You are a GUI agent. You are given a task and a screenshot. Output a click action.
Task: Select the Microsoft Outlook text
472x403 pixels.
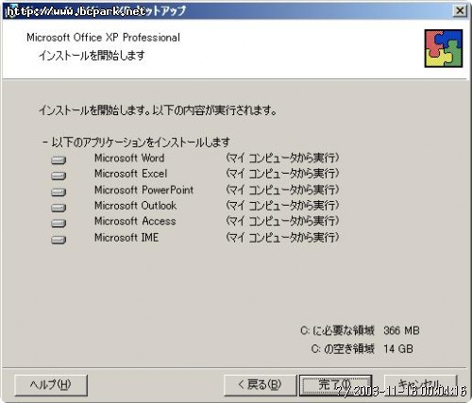[135, 206]
